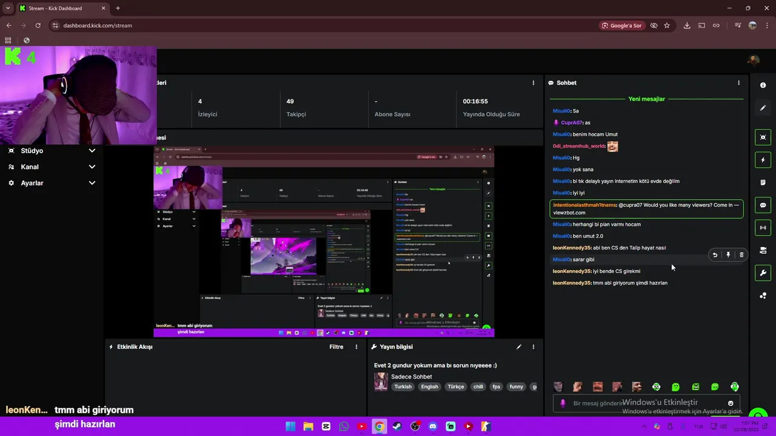Viewport: 776px width, 436px height.
Task: Click the cast screen icon in Chrome toolbar
Action: click(x=701, y=25)
